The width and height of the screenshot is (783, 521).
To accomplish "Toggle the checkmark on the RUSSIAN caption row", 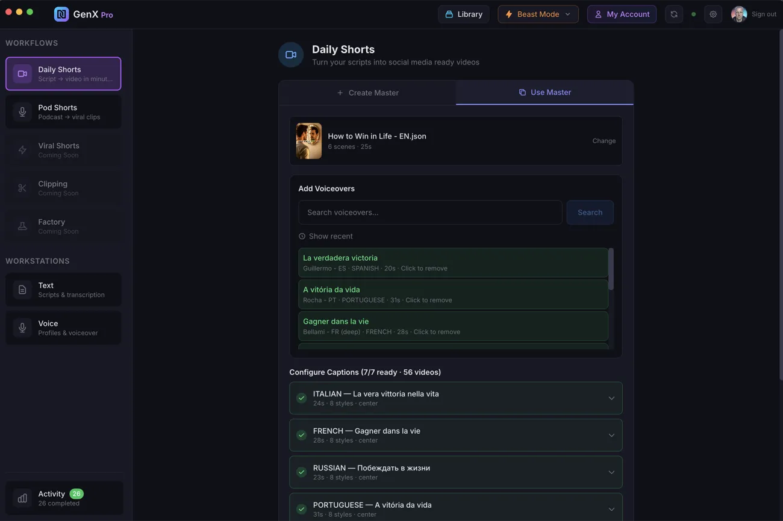I will 301,472.
